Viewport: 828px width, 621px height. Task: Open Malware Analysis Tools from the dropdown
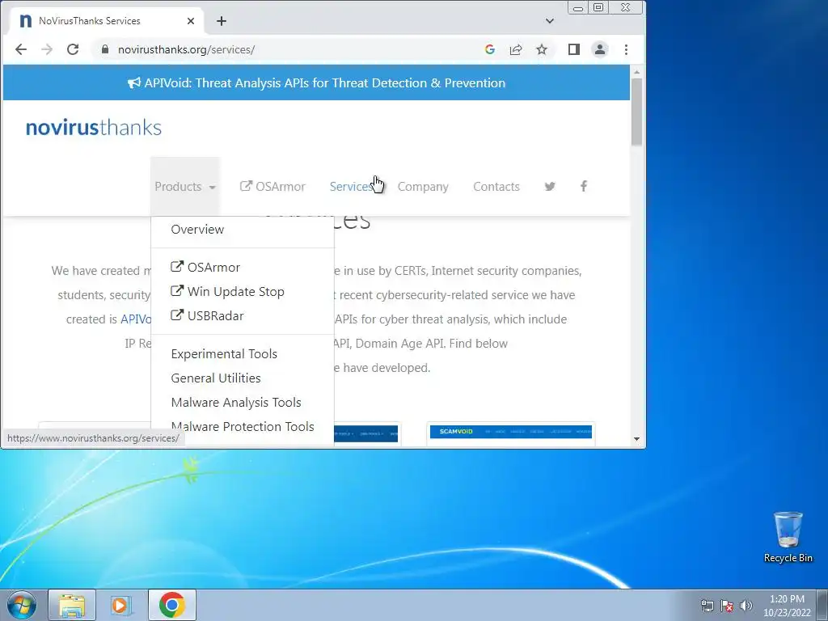coord(236,403)
